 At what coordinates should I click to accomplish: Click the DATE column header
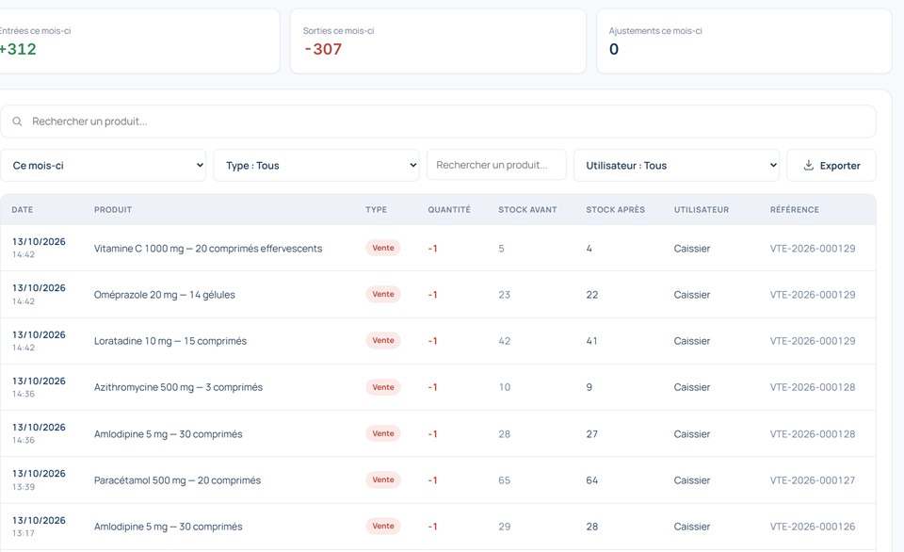point(23,210)
